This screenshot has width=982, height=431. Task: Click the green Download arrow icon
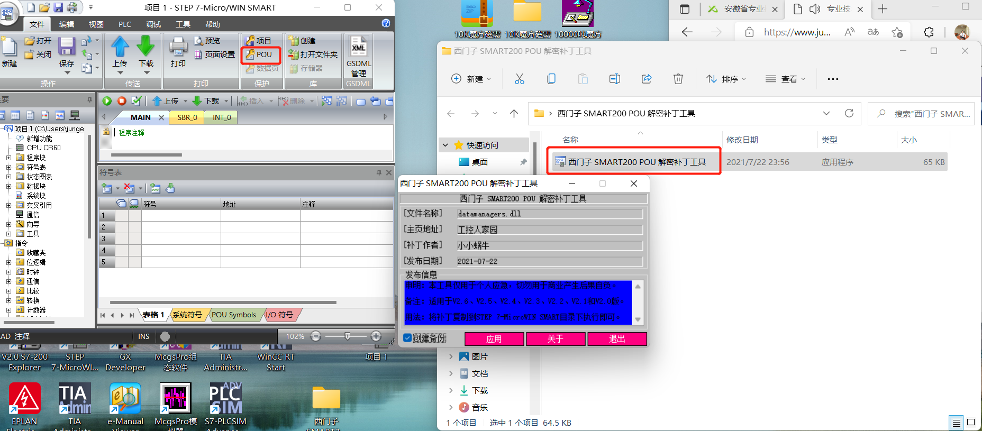(146, 48)
